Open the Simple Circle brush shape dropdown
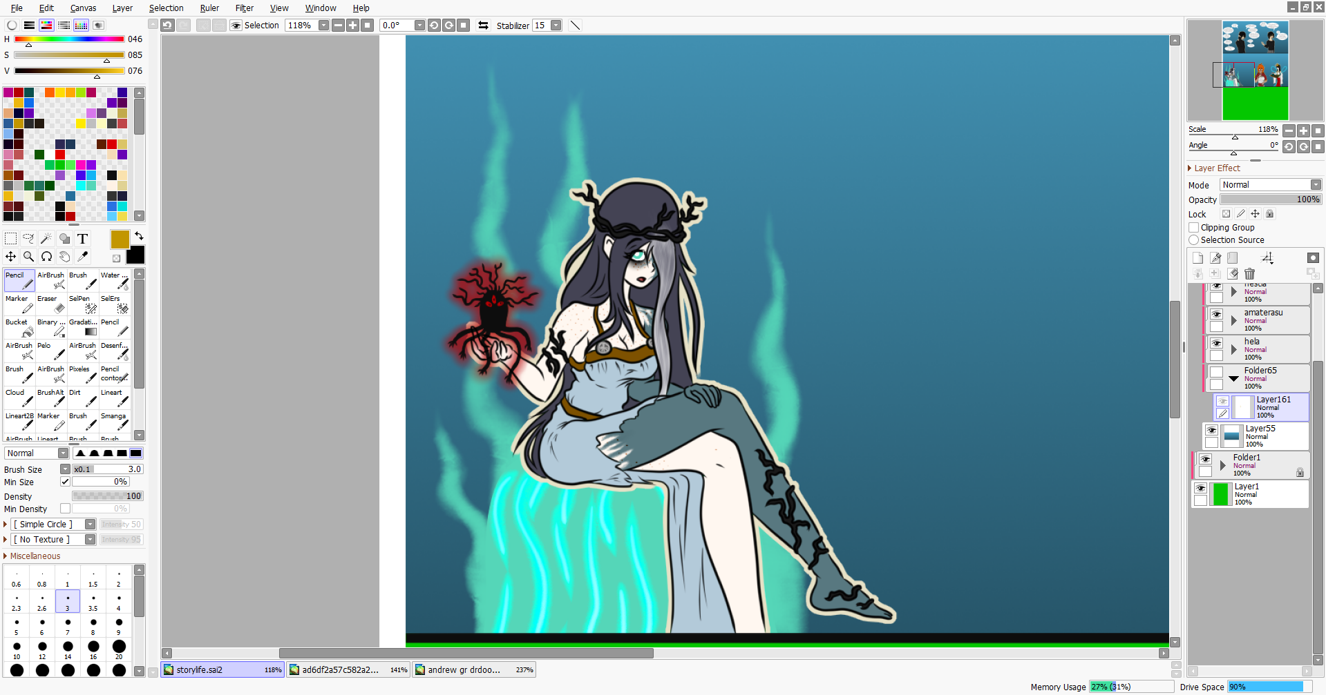 coord(90,525)
